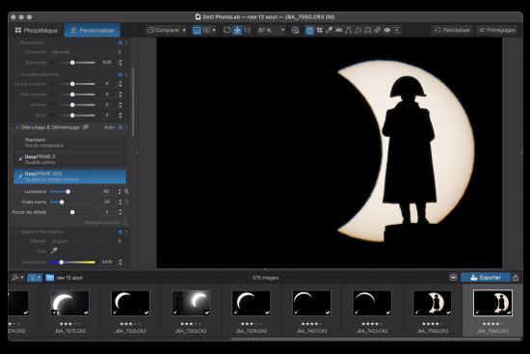
Task: Pick the white balance eyedropper in toolbar
Action: click(x=329, y=30)
